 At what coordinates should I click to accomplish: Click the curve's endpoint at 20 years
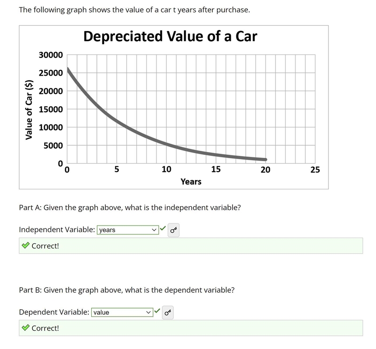click(265, 159)
